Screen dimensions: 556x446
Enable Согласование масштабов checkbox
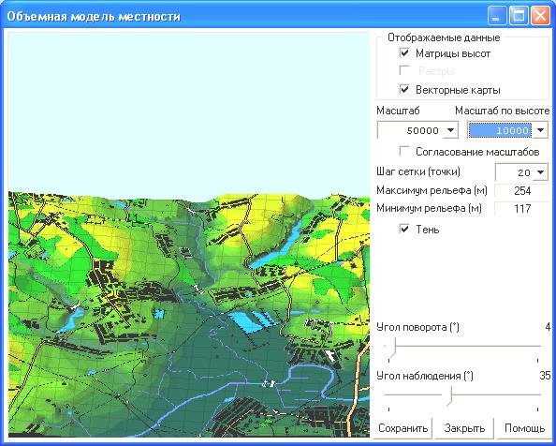coord(404,151)
